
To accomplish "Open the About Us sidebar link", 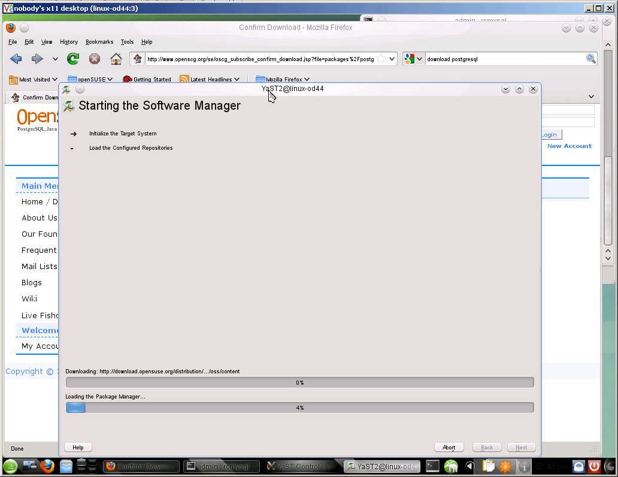I will pos(40,218).
